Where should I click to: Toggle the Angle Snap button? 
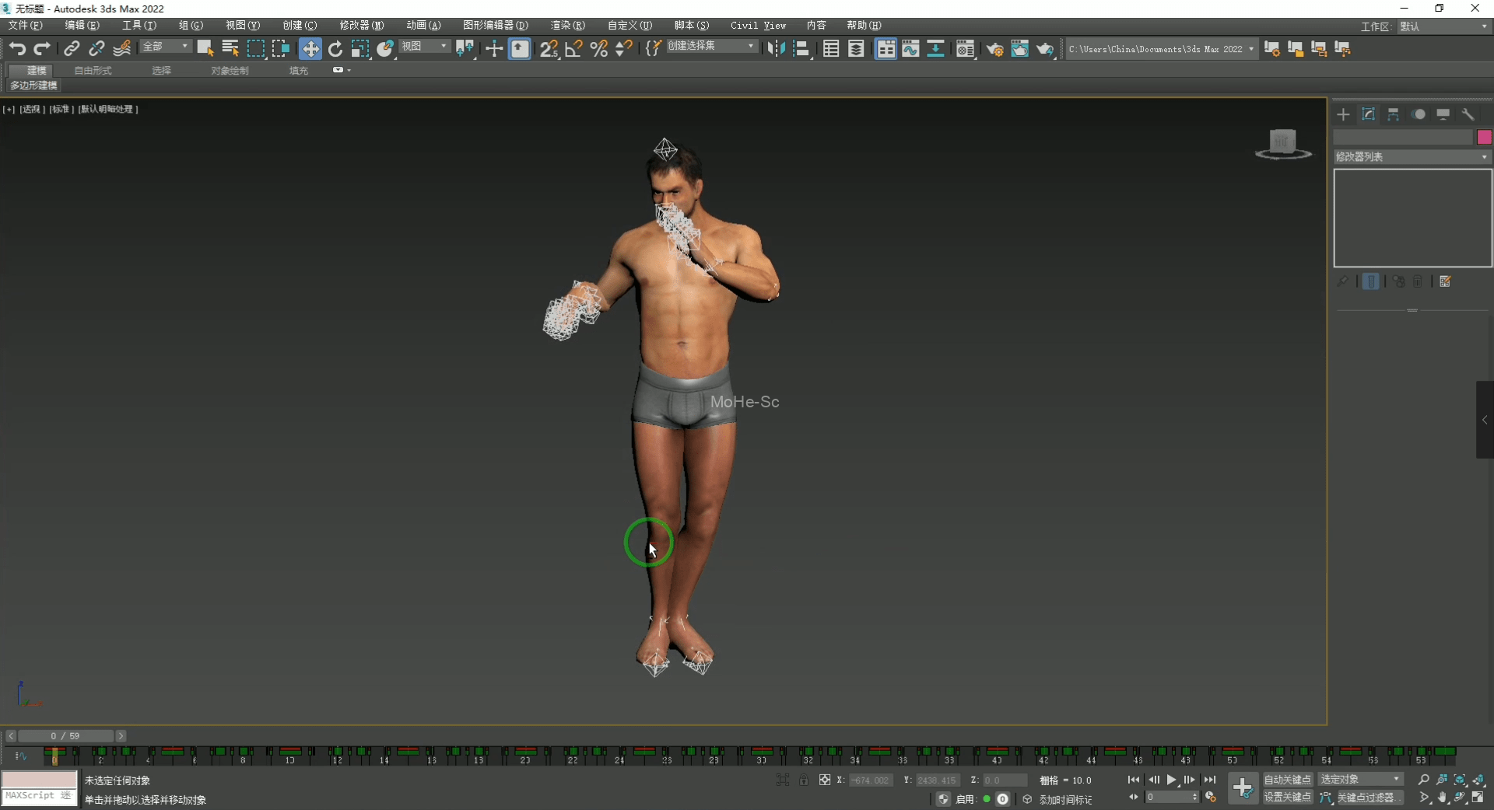point(573,49)
